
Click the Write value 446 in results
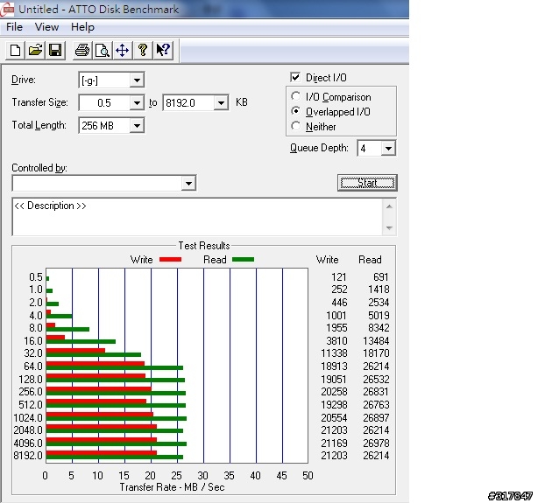click(339, 303)
